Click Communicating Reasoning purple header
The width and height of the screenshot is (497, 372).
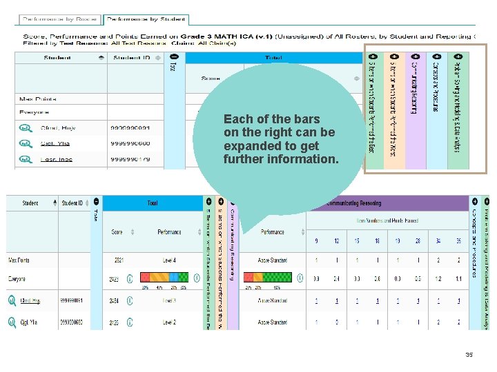coord(353,203)
